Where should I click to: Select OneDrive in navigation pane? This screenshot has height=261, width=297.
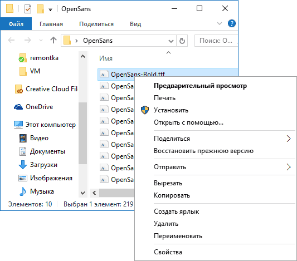click(39, 107)
